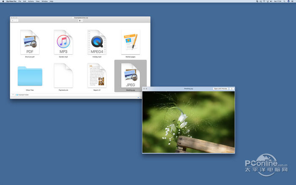Click the Garden.mp3 file name label
The height and width of the screenshot is (185, 296).
click(63, 57)
